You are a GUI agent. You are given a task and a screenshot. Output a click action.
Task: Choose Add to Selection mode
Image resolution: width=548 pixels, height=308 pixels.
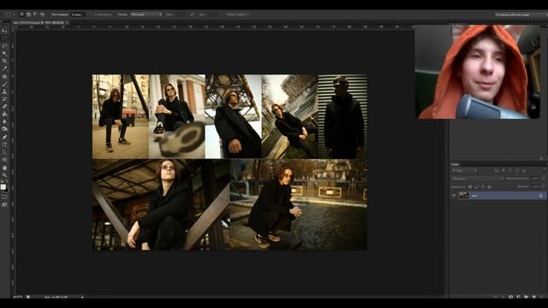tap(28, 15)
